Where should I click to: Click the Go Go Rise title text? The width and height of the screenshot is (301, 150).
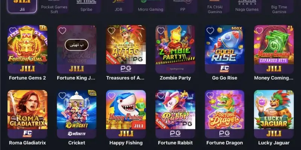(x=224, y=78)
